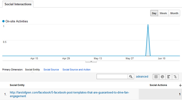Open the larslofgren.com facebook post templates link
The width and height of the screenshot is (182, 101).
(70, 94)
